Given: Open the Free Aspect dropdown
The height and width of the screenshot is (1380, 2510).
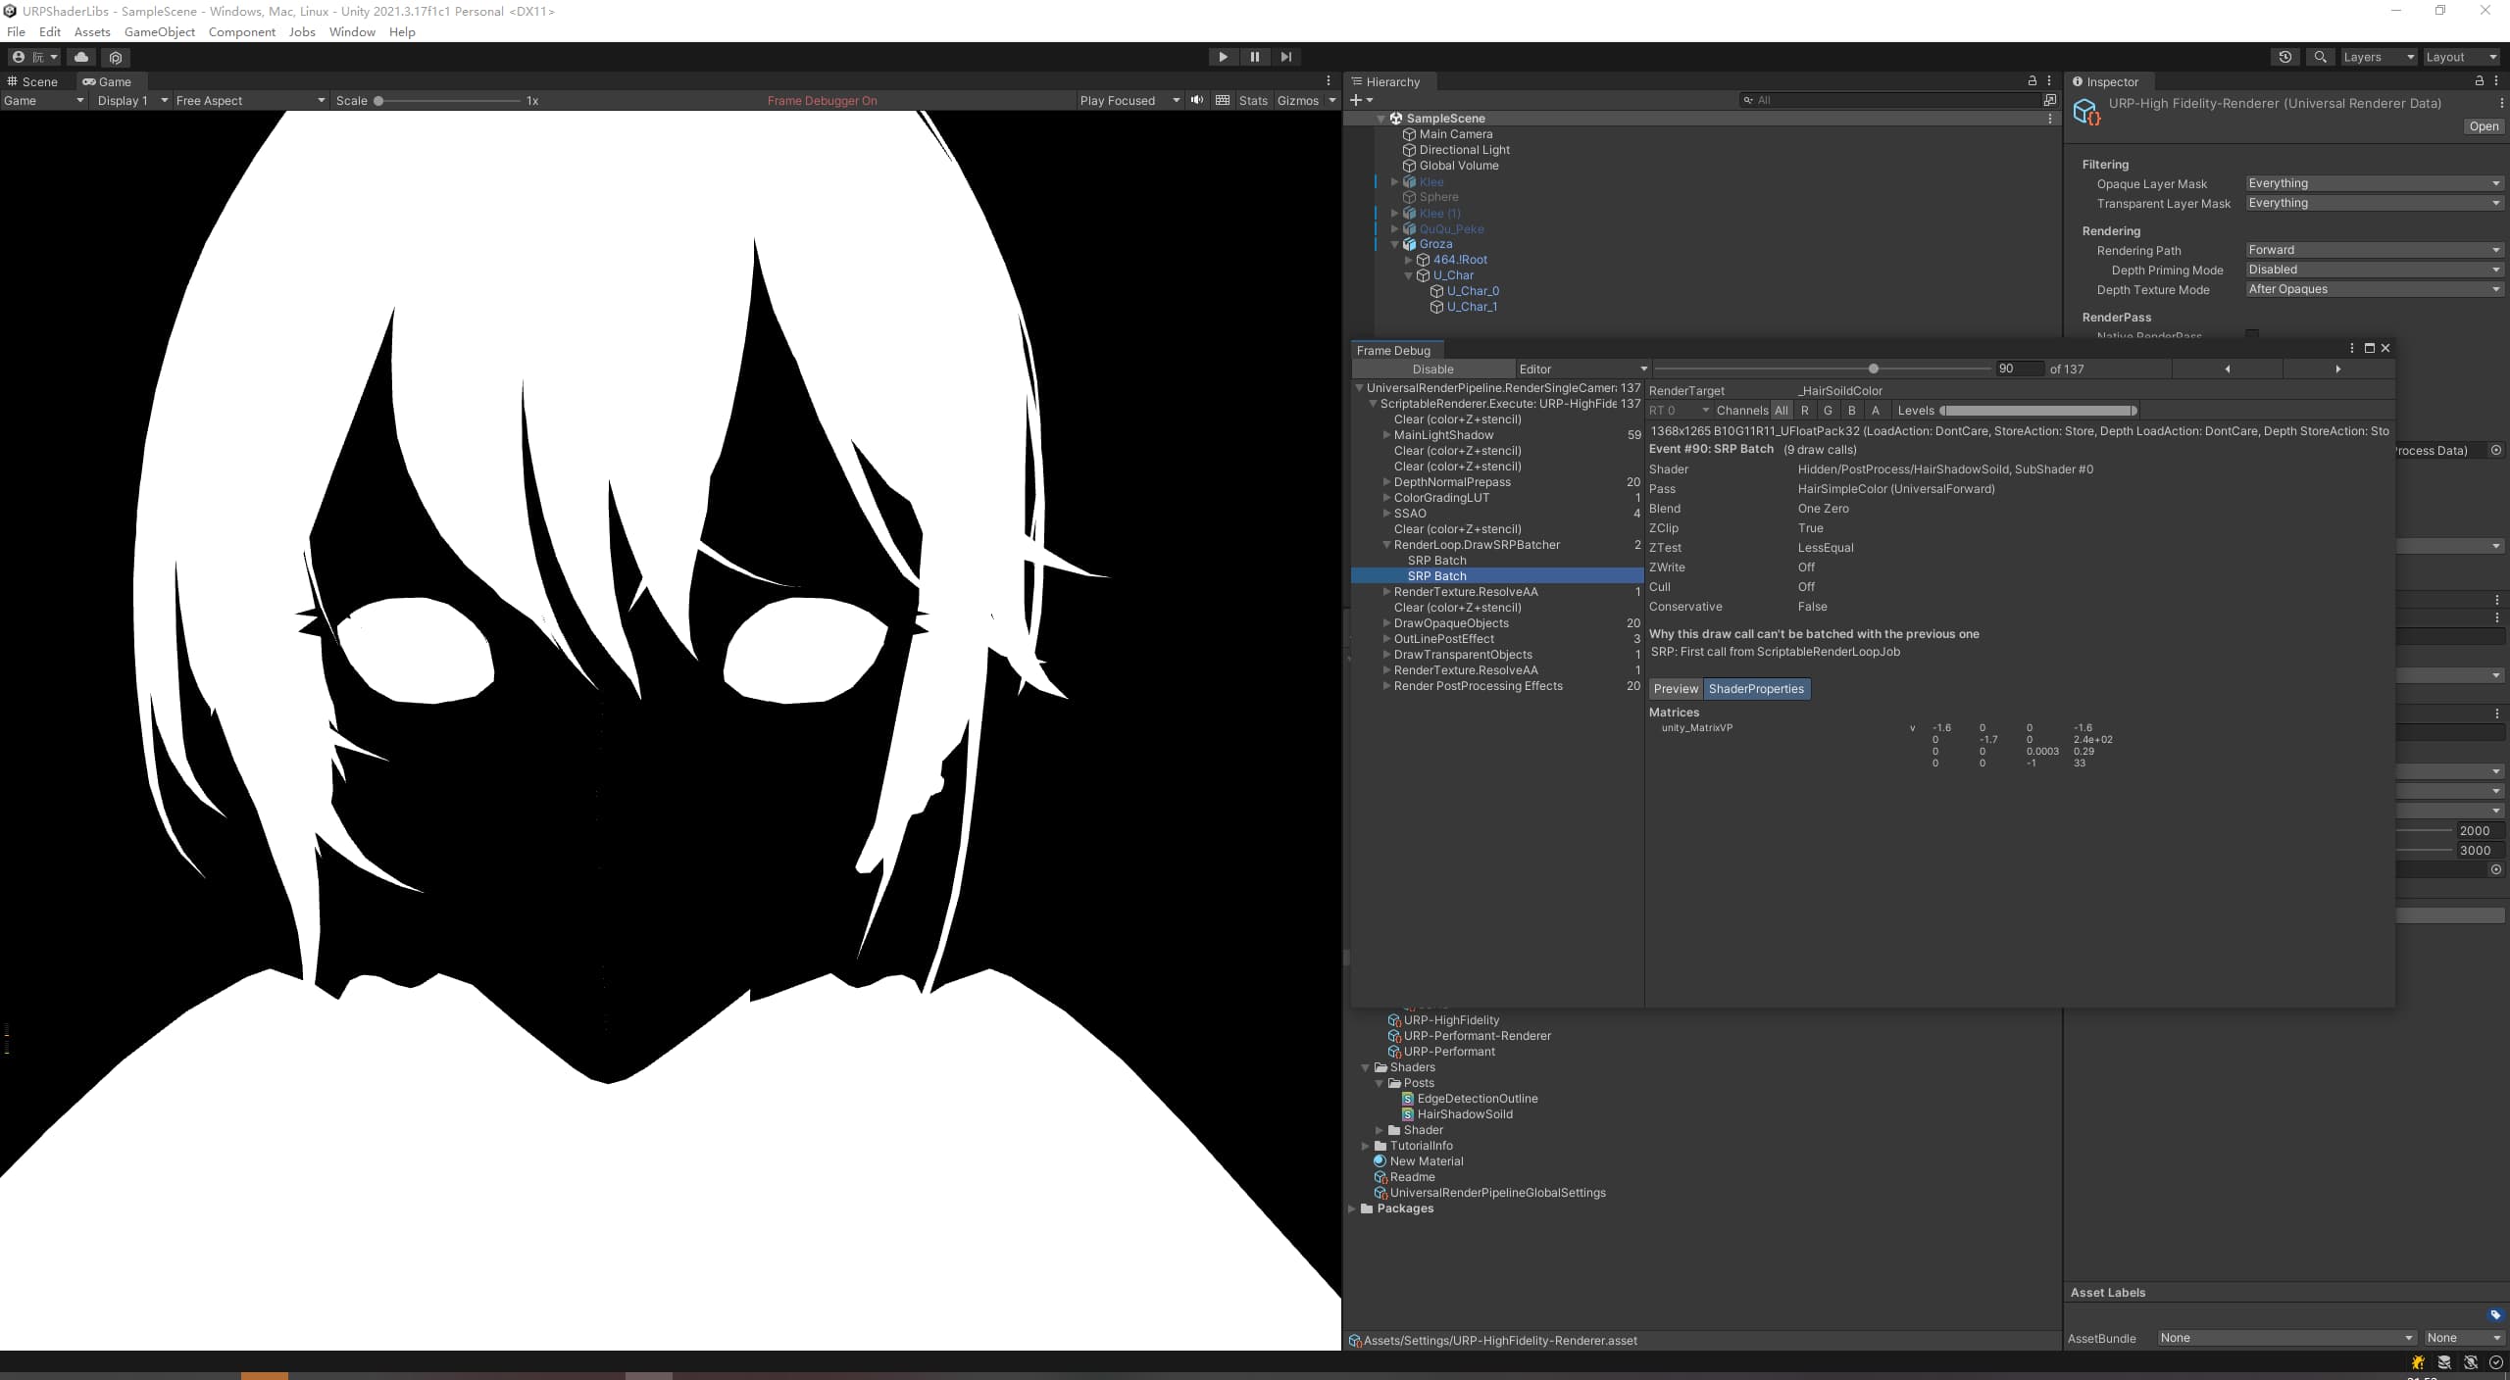Looking at the screenshot, I should [250, 100].
